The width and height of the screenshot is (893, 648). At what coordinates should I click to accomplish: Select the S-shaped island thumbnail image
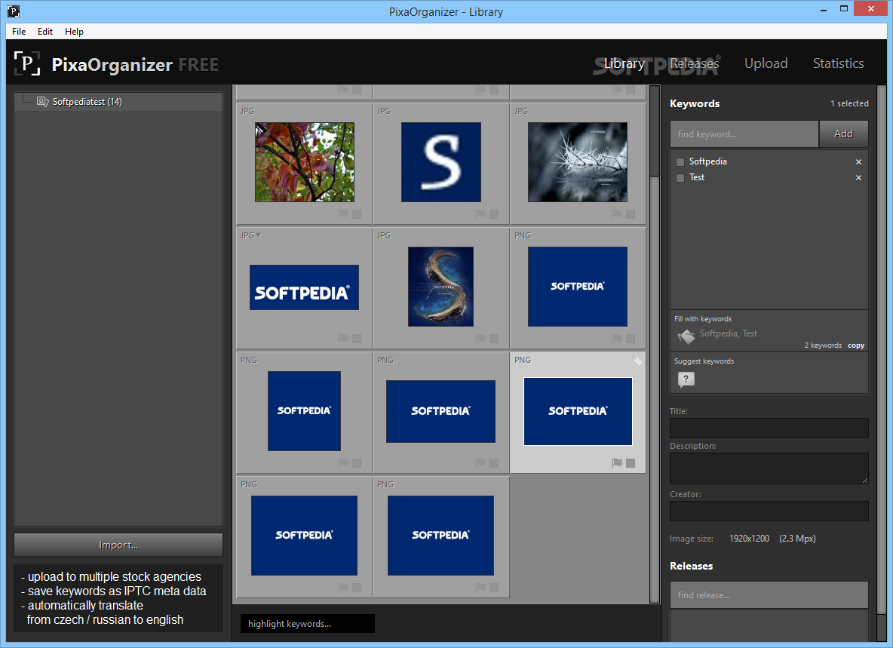click(440, 287)
